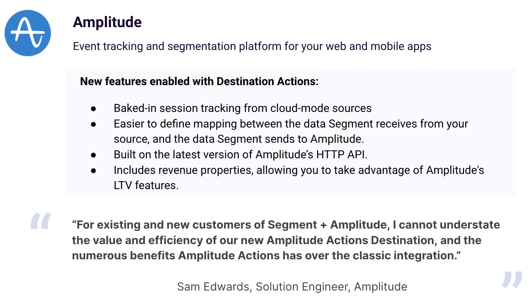Click the quote line mentioning Amplitude Actions Destination
The width and height of the screenshot is (529, 305).
(276, 240)
